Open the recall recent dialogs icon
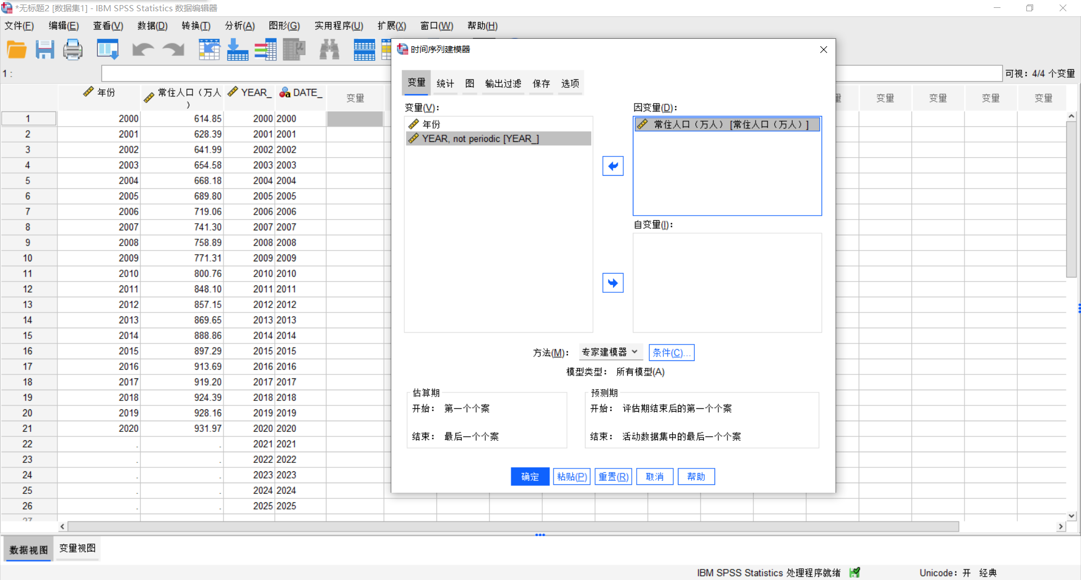The height and width of the screenshot is (580, 1081). [108, 50]
